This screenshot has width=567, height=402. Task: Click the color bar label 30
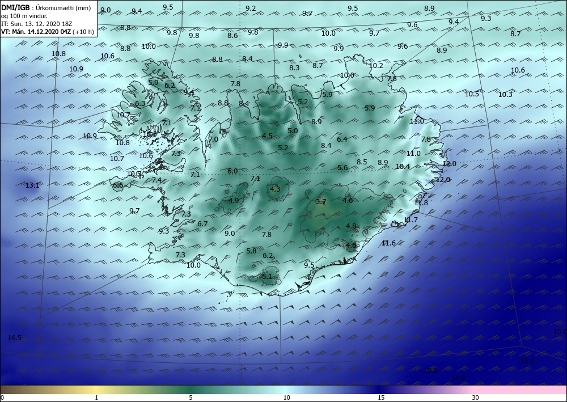tap(476, 397)
